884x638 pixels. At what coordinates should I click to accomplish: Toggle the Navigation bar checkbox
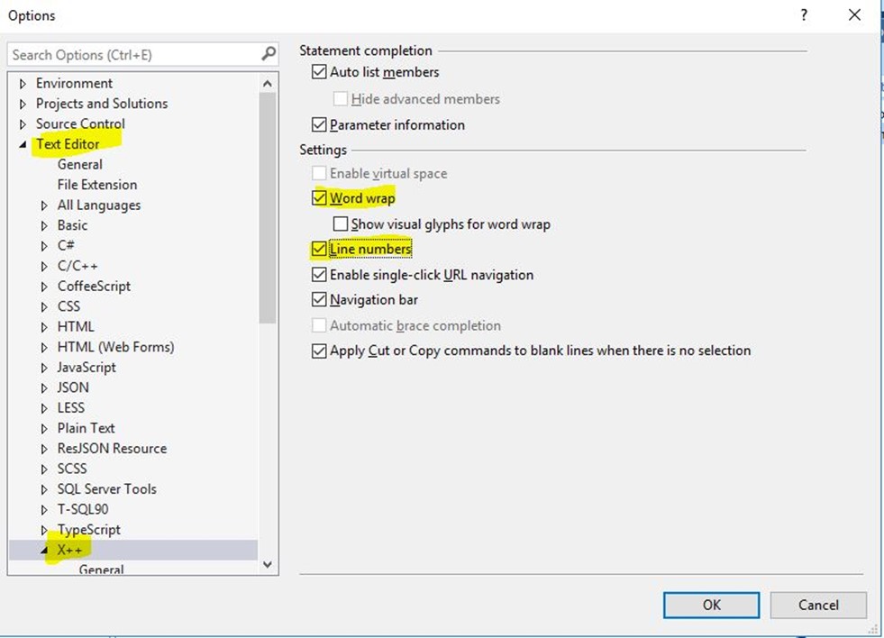pyautogui.click(x=319, y=300)
